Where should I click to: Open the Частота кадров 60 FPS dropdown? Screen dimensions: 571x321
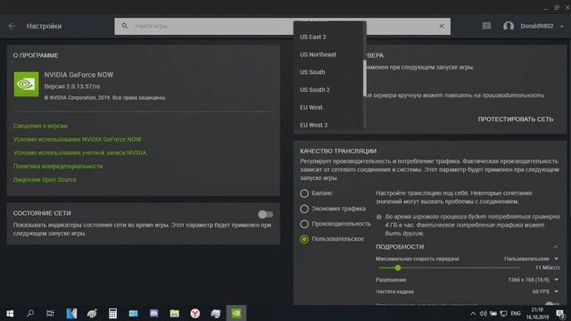tap(545, 292)
